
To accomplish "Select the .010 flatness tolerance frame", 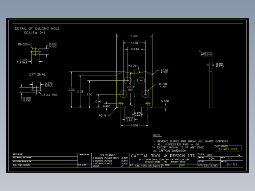I will click(x=206, y=54).
